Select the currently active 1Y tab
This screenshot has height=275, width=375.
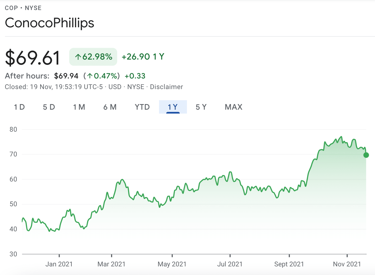click(173, 107)
